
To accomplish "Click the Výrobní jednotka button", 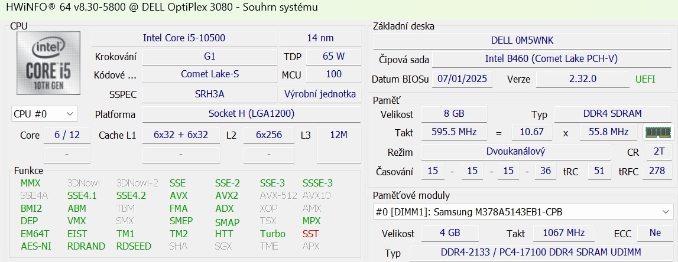I will point(320,94).
